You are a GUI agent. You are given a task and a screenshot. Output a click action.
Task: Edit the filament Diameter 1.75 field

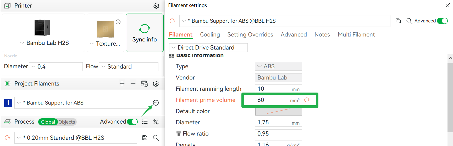(278, 122)
